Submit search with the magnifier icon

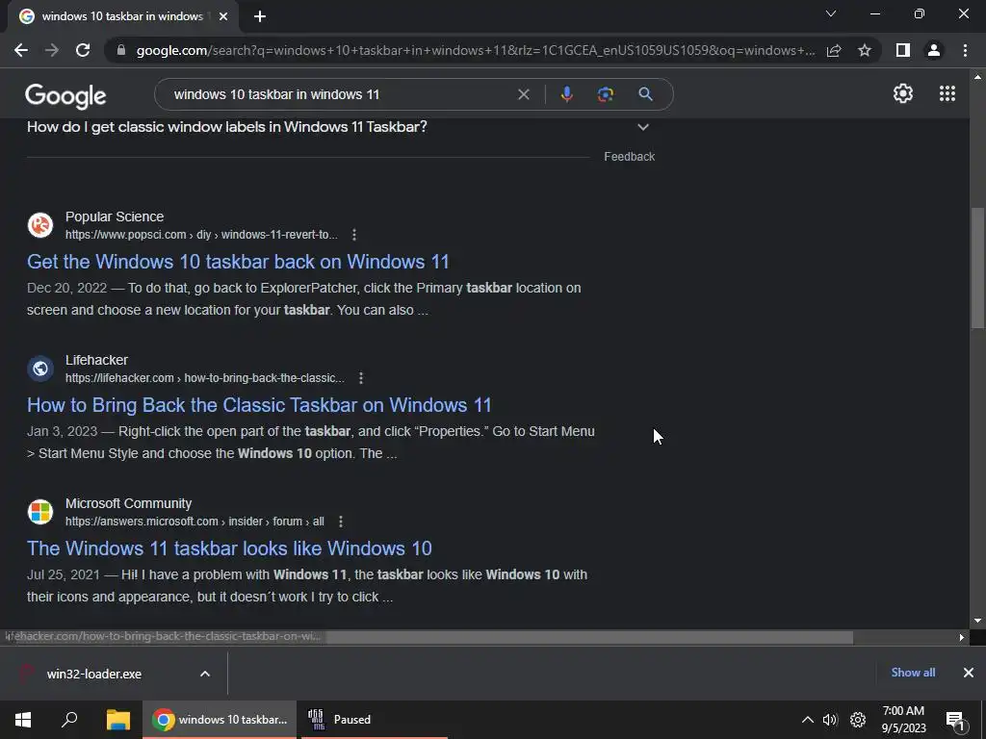tap(645, 94)
